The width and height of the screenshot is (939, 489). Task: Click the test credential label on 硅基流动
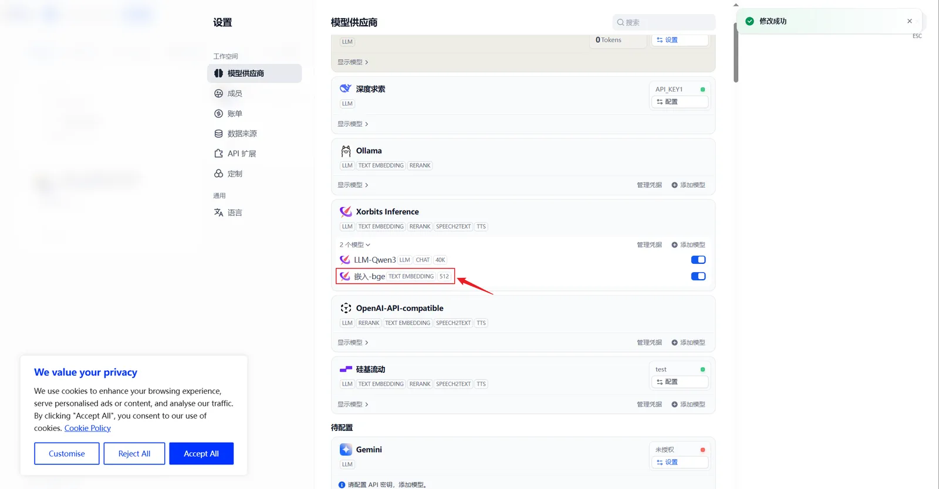[661, 369]
